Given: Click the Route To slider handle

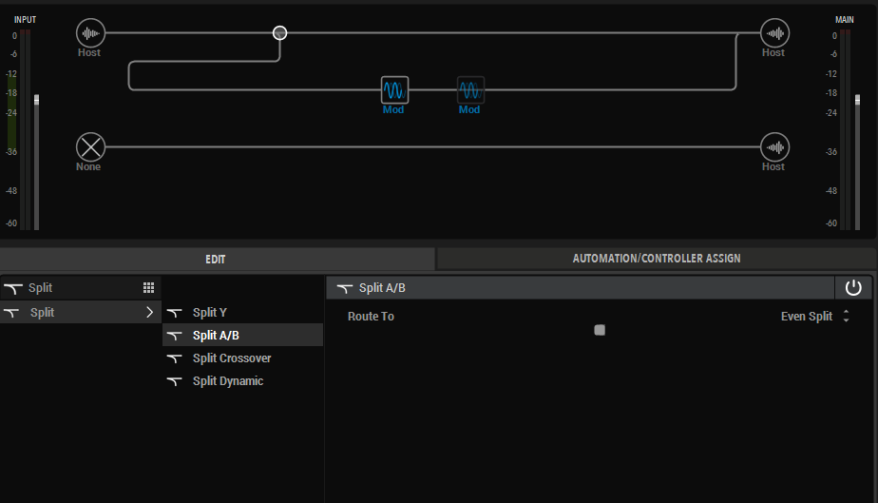Looking at the screenshot, I should pos(600,330).
